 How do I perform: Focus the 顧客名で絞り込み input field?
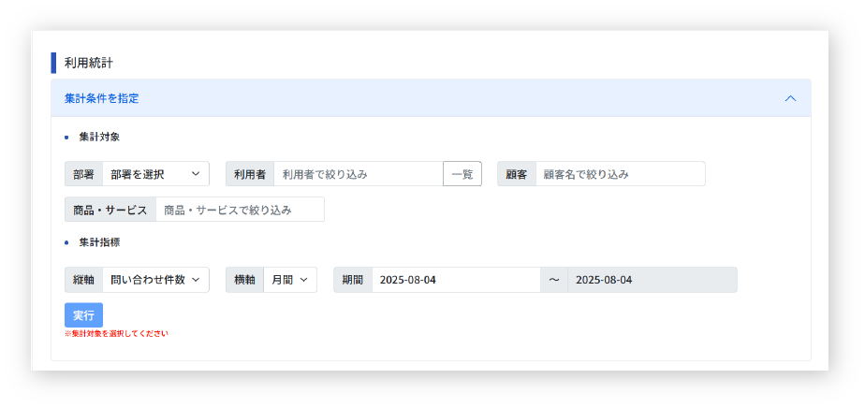coord(620,174)
